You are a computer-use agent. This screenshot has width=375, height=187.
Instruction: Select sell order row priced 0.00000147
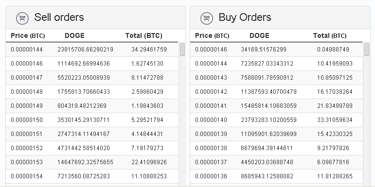coord(92,78)
